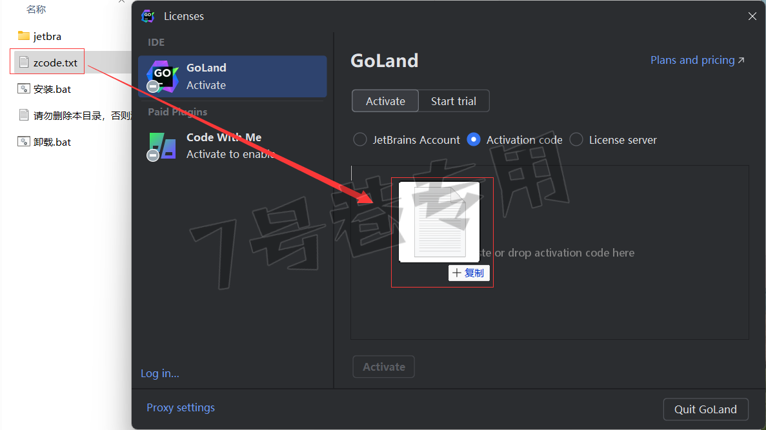
Task: Switch to the Start trial tab
Action: coord(454,101)
